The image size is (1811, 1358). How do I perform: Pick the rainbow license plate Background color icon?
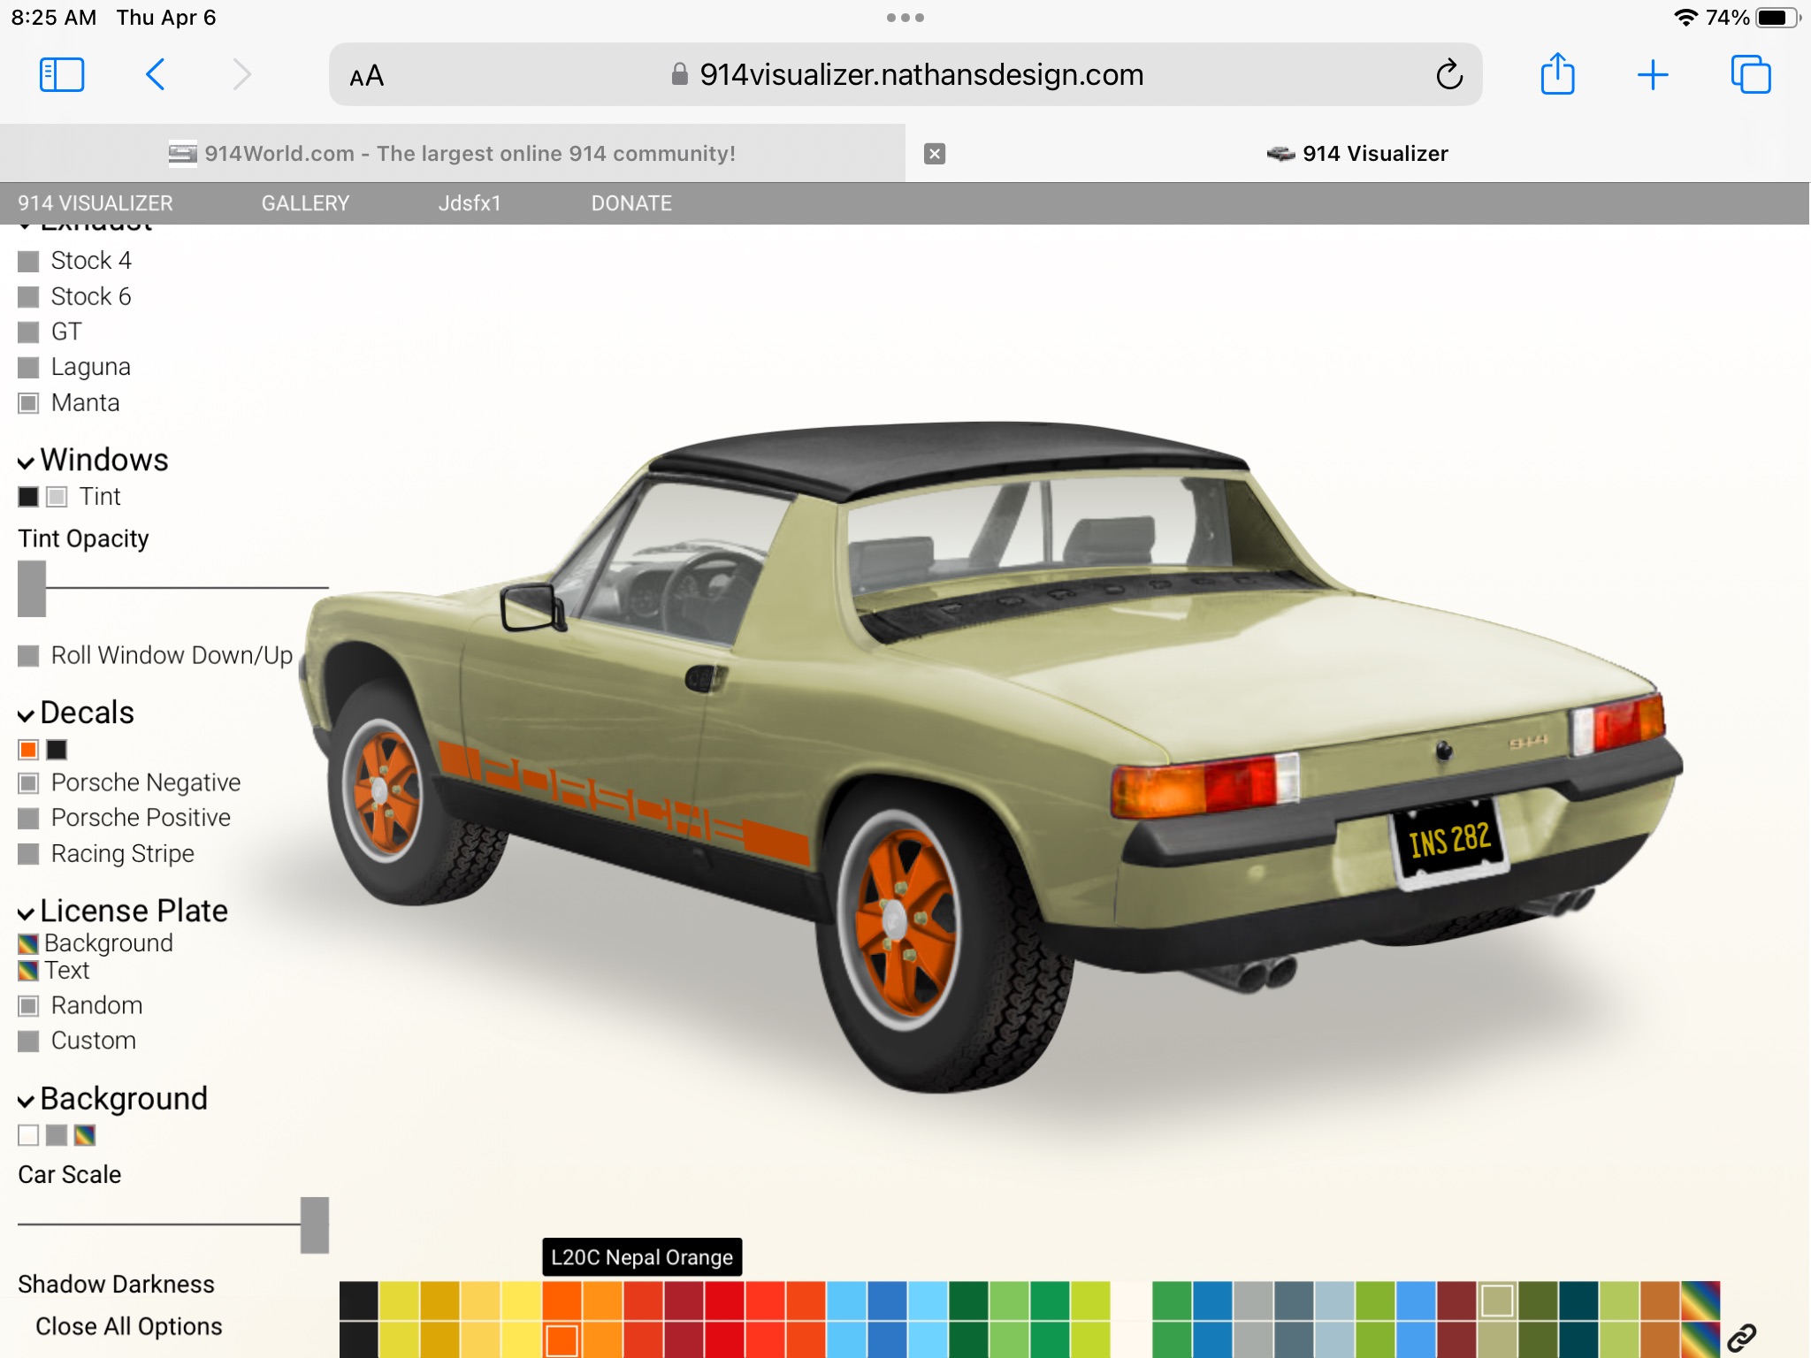coord(28,944)
